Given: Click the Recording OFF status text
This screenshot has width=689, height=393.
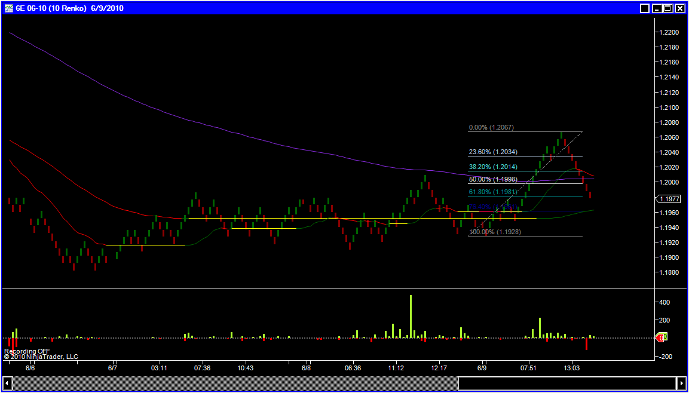Looking at the screenshot, I should coord(27,351).
